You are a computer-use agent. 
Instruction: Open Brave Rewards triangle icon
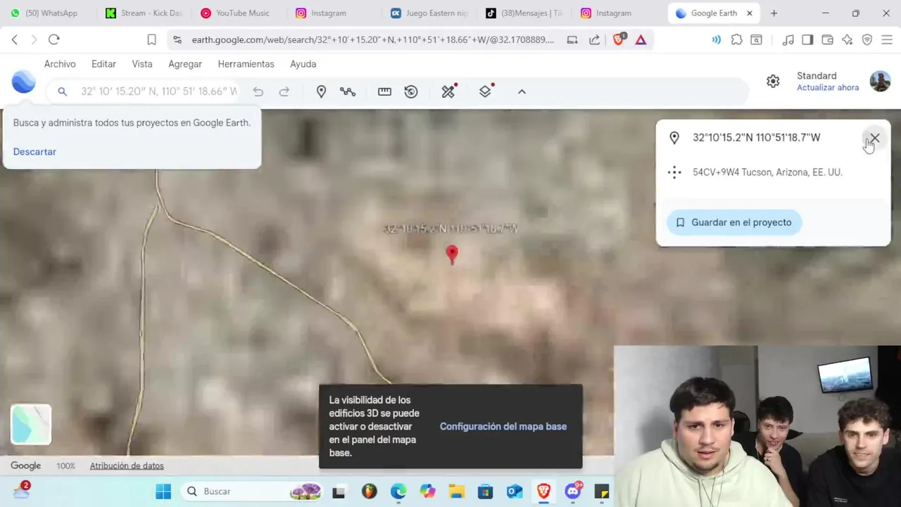tap(641, 39)
